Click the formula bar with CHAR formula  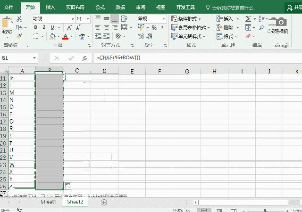point(197,58)
